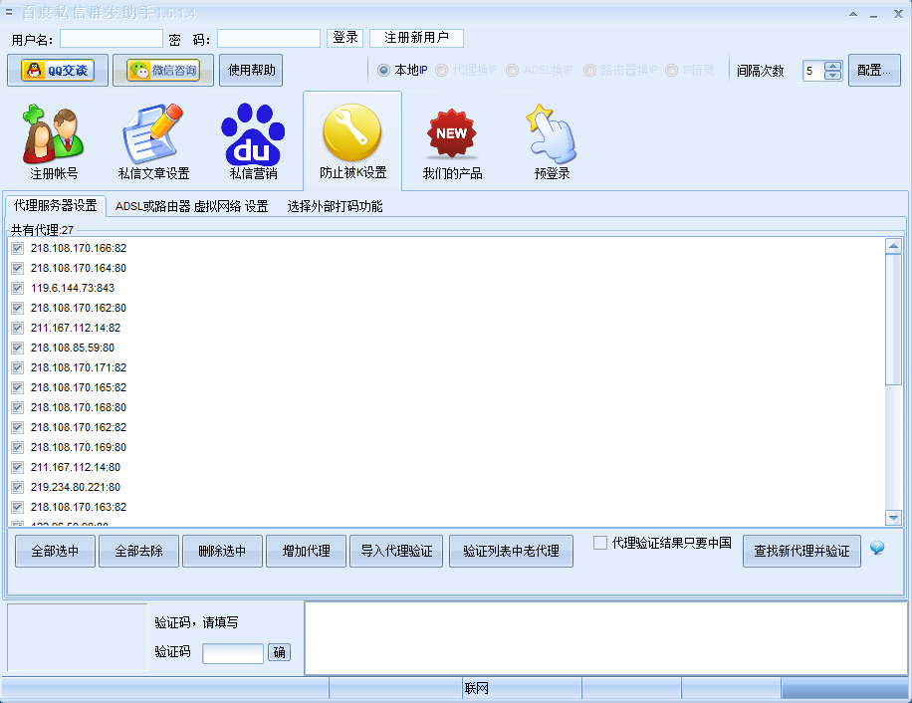Uncheck proxy 218.108.170.163:82
This screenshot has height=703, width=912.
pyautogui.click(x=18, y=507)
